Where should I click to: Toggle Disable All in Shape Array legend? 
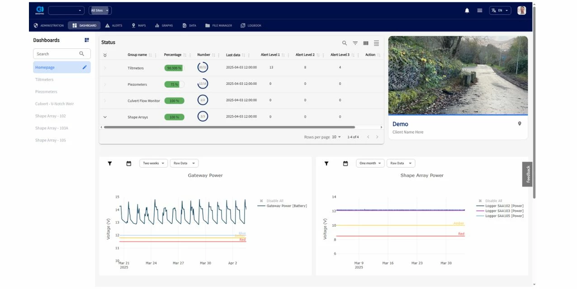tap(493, 200)
